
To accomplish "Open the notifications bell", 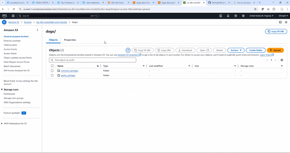I will pos(228,16).
